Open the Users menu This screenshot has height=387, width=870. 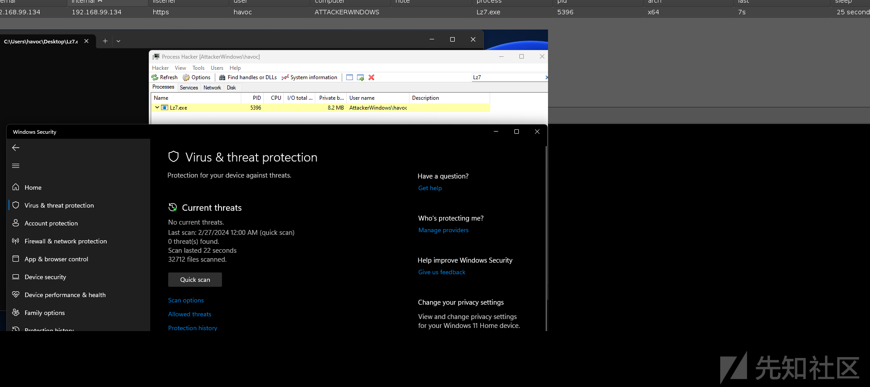pos(217,68)
